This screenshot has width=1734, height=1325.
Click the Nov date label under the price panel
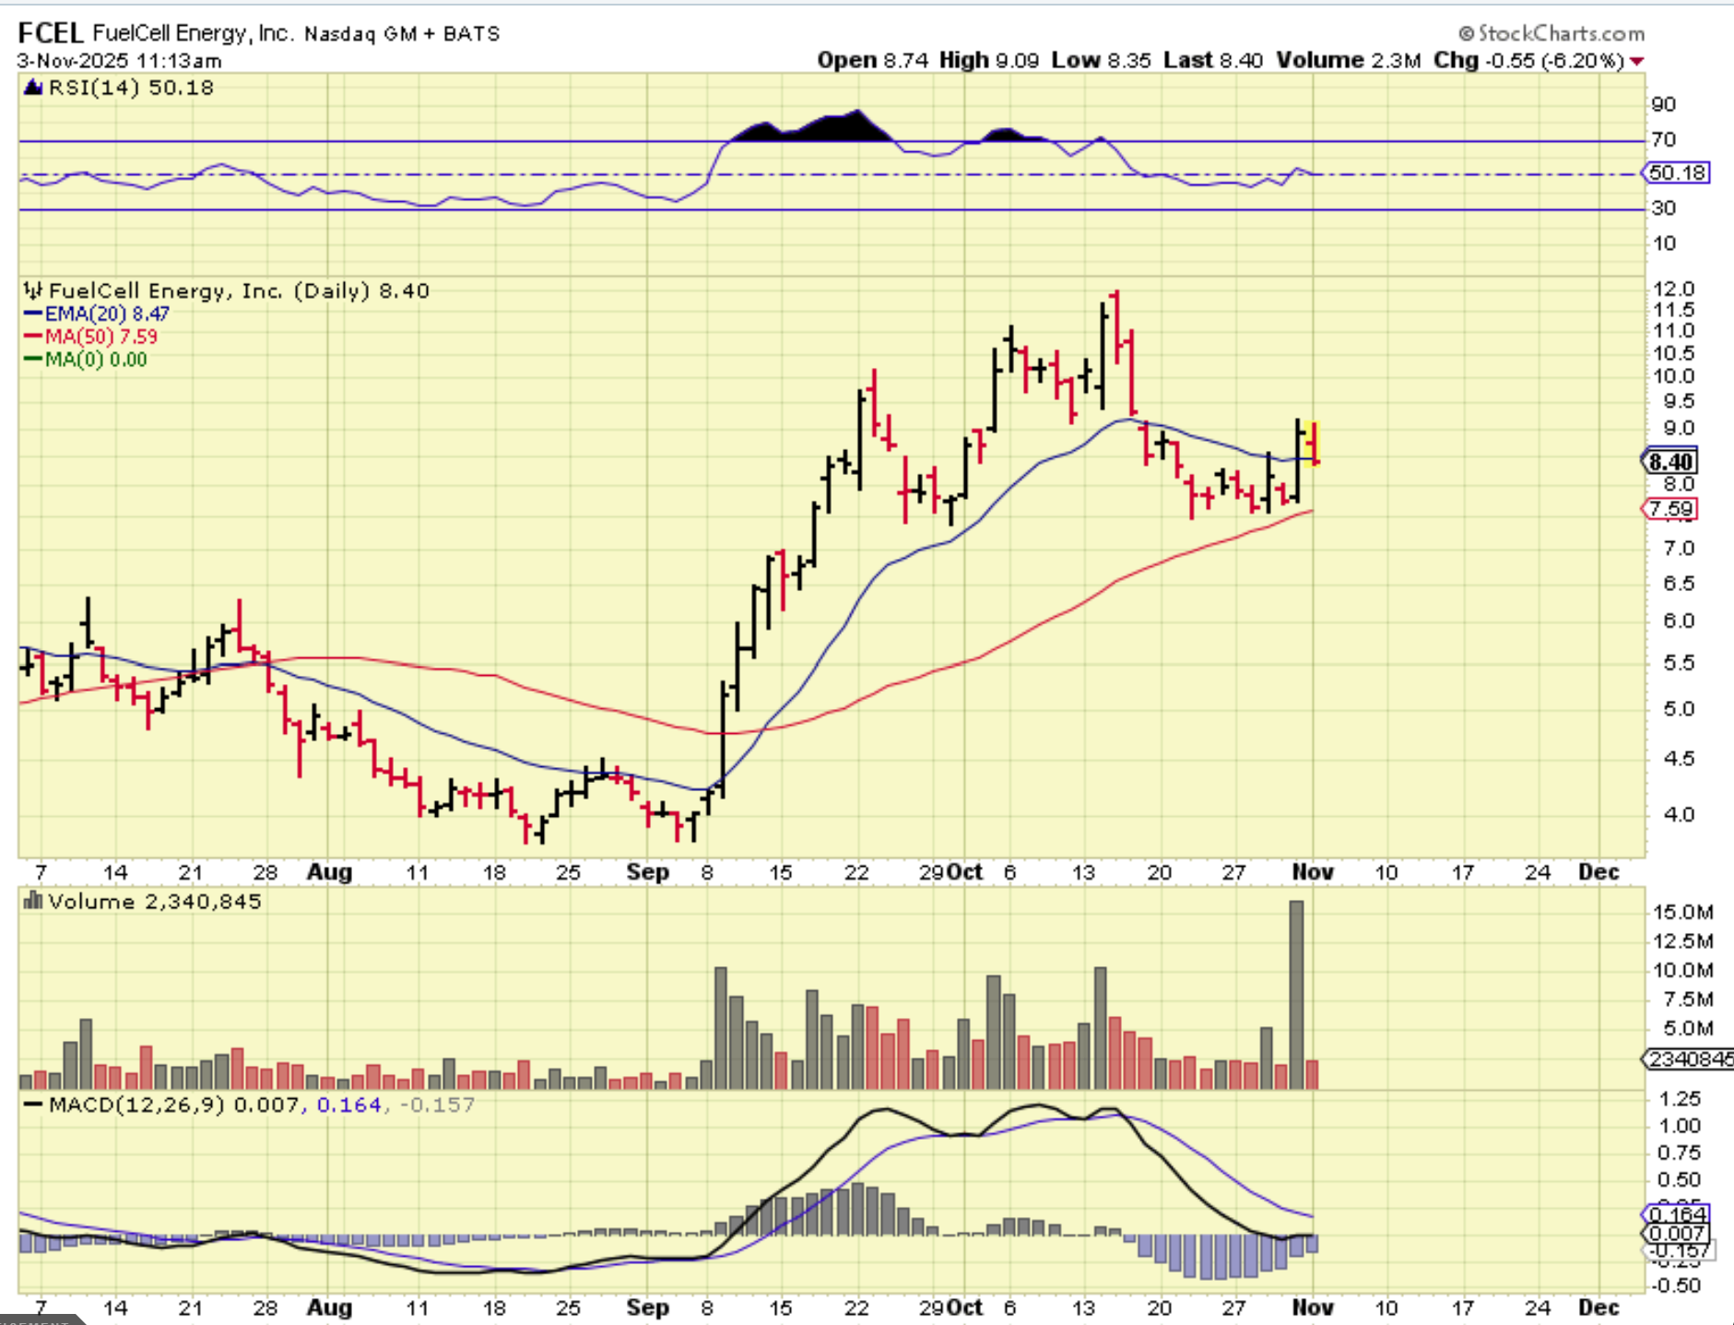(1313, 872)
